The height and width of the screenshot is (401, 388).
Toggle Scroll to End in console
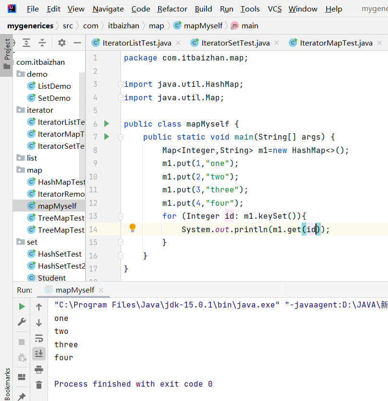coord(39,354)
